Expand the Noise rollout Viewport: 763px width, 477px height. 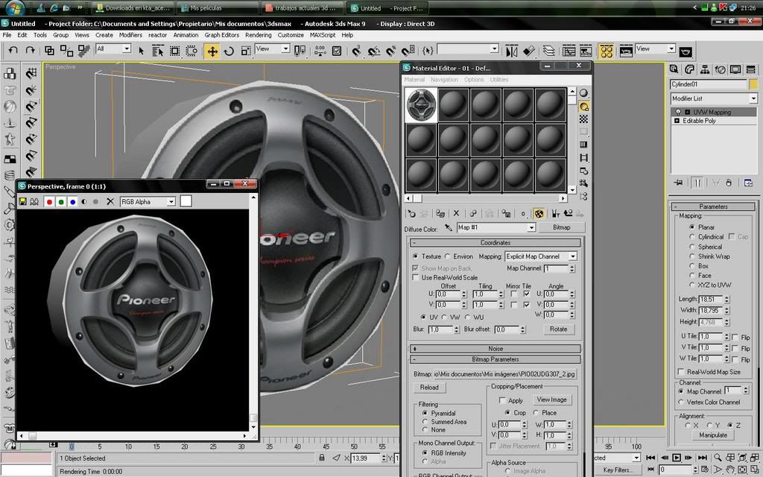tap(496, 349)
